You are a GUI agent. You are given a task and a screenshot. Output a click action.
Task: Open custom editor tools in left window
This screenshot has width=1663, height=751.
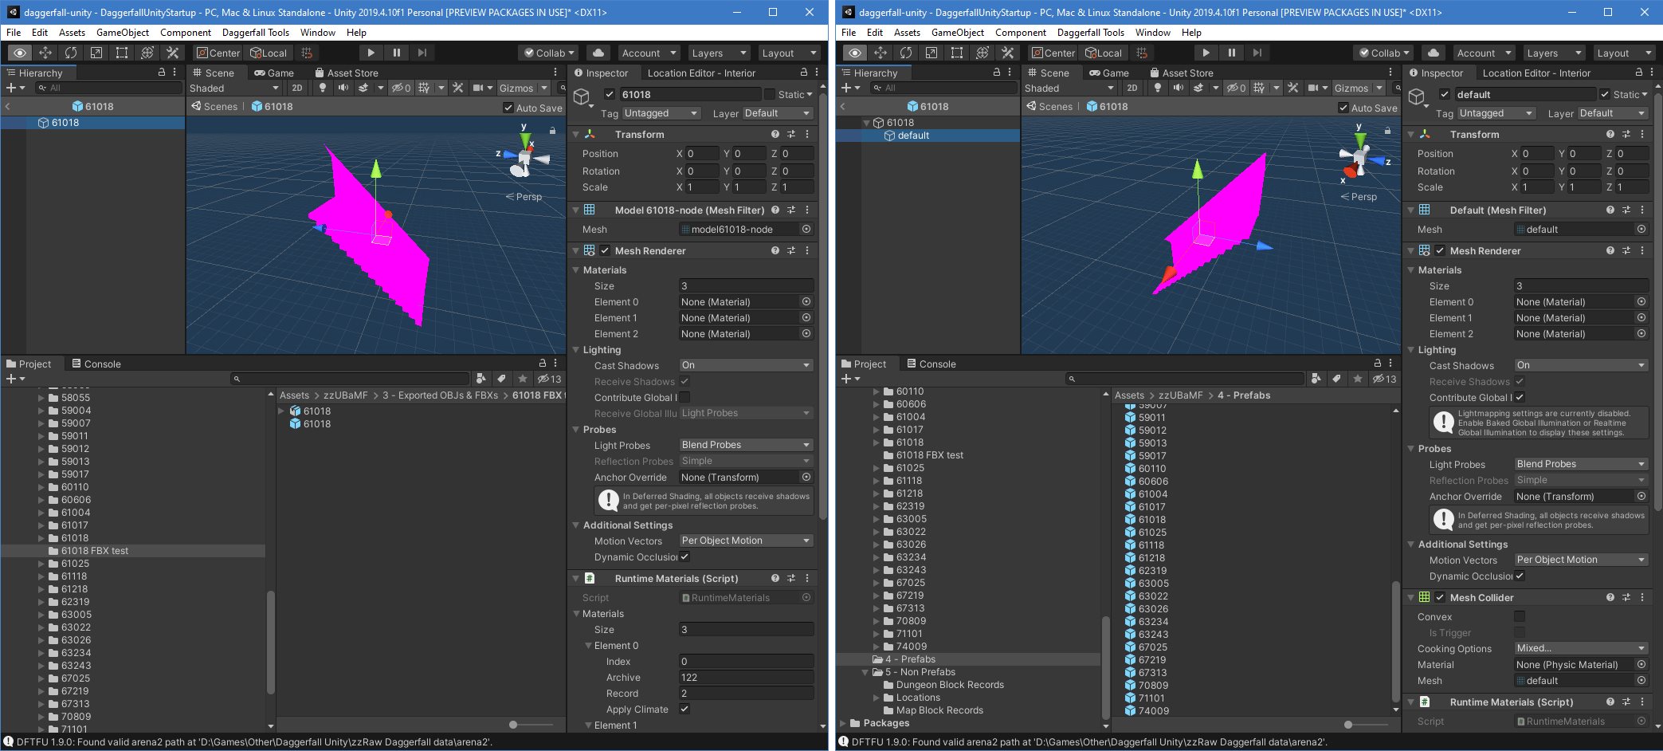[173, 53]
